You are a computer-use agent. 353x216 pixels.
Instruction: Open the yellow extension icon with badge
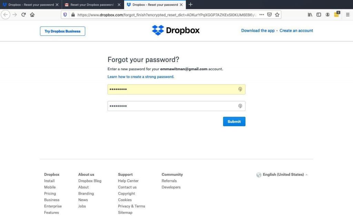337,14
